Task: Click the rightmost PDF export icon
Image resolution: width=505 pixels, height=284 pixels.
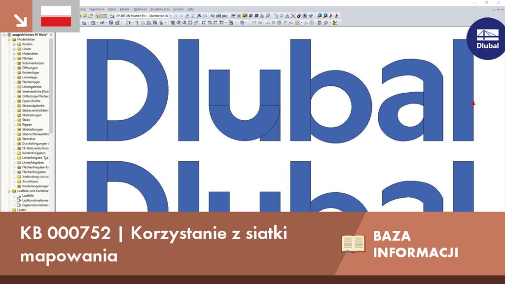Action: pyautogui.click(x=337, y=16)
